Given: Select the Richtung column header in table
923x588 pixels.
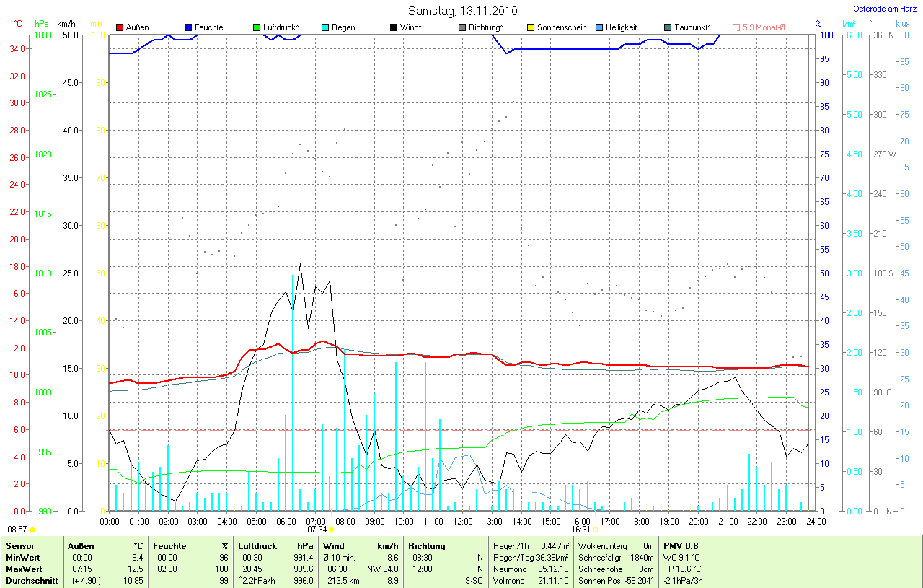Looking at the screenshot, I should [x=427, y=546].
